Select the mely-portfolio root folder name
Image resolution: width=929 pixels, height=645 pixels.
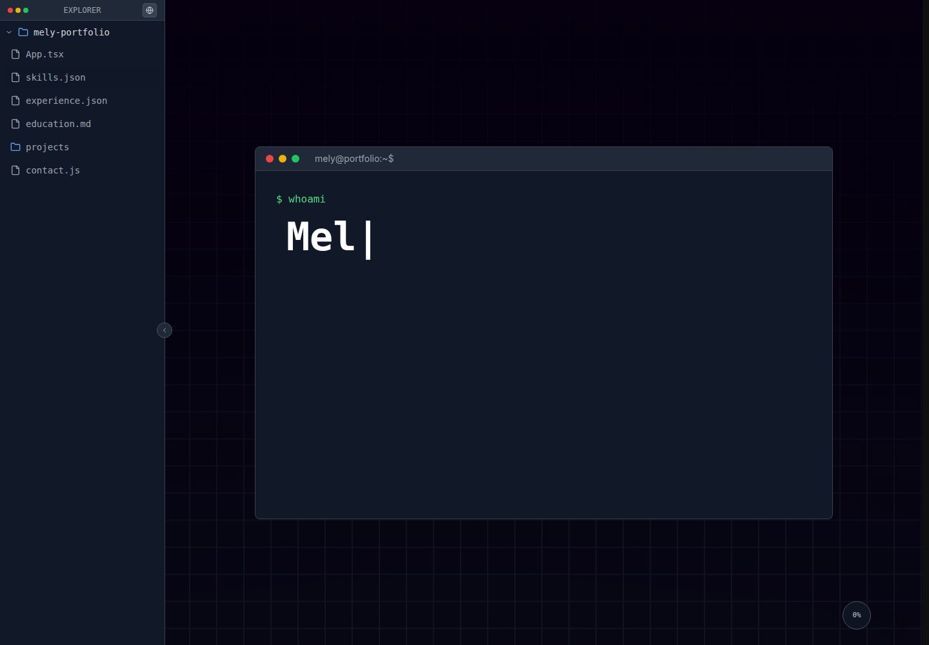(72, 32)
